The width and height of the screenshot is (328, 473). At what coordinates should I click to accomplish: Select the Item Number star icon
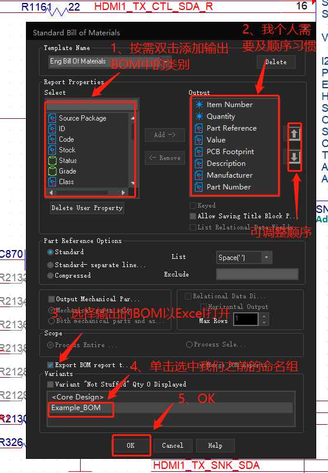coord(199,104)
